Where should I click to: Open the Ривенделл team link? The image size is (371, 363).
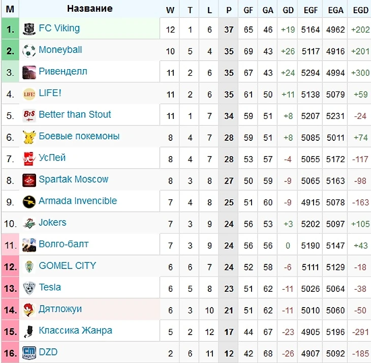pyautogui.click(x=63, y=71)
